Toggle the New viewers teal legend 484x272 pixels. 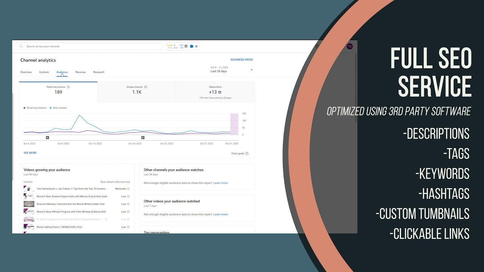click(59, 108)
